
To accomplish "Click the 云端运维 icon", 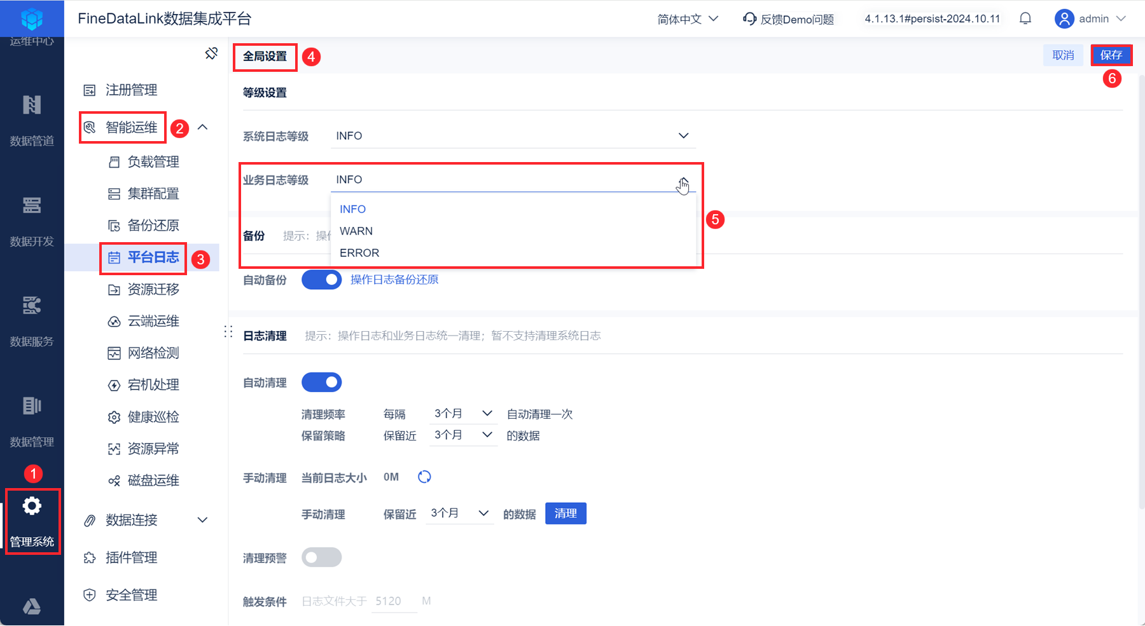I will [x=114, y=322].
